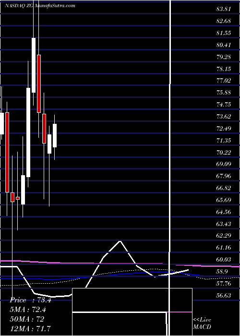Click the Price : 73.4 readout

tap(30, 300)
